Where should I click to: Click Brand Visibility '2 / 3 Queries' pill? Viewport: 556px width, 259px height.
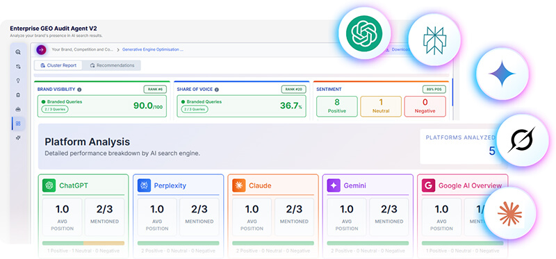click(x=55, y=110)
